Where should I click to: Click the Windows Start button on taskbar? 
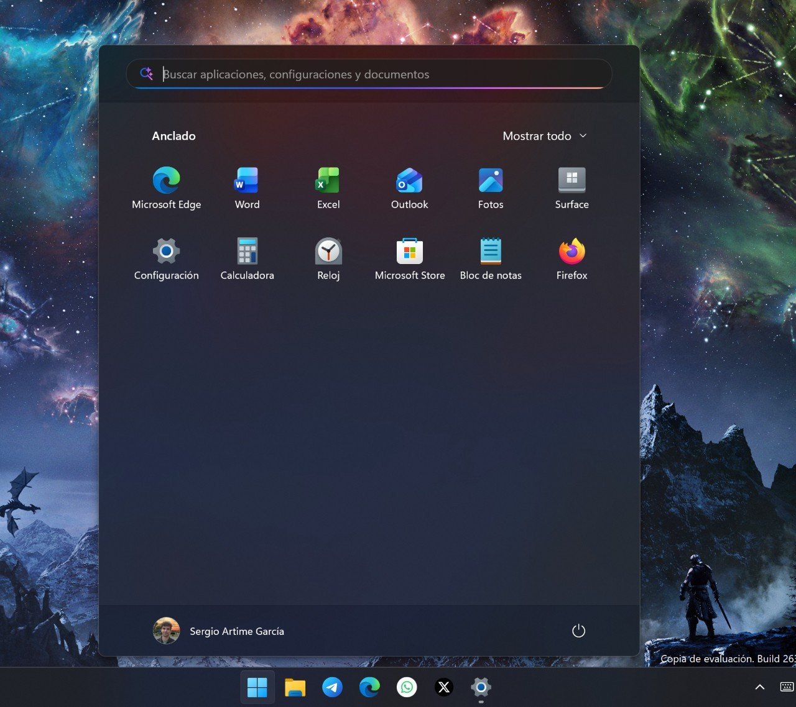tap(257, 687)
